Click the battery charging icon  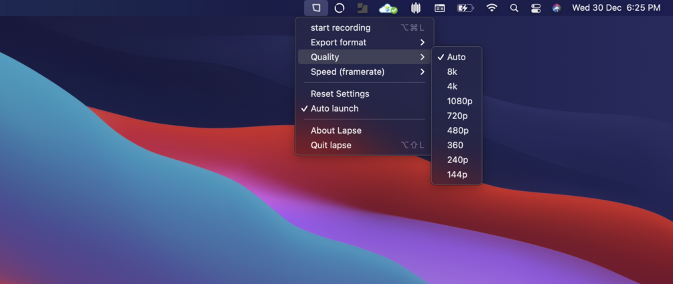pyautogui.click(x=465, y=8)
